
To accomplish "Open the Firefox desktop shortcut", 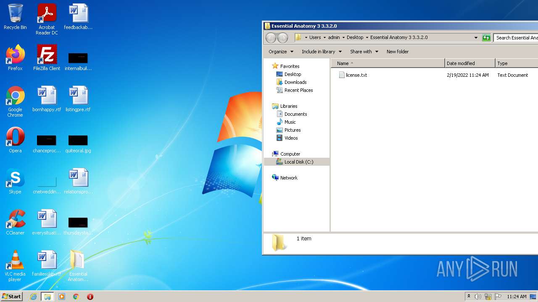I will [15, 58].
